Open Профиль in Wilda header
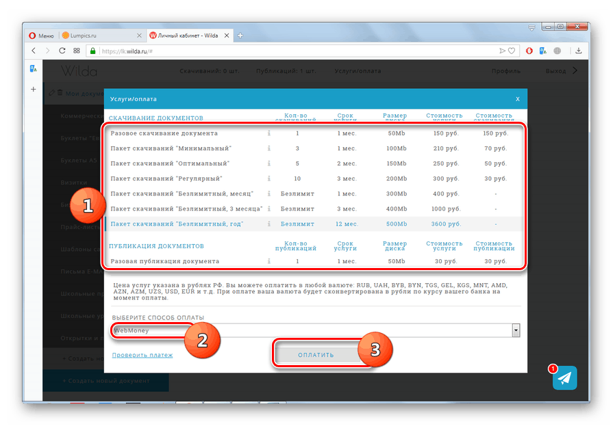Viewport: 613px width, 426px height. click(x=506, y=71)
